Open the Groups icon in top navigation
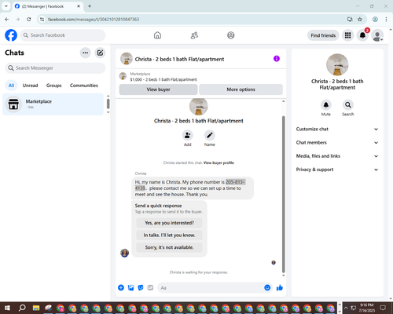 pos(231,35)
